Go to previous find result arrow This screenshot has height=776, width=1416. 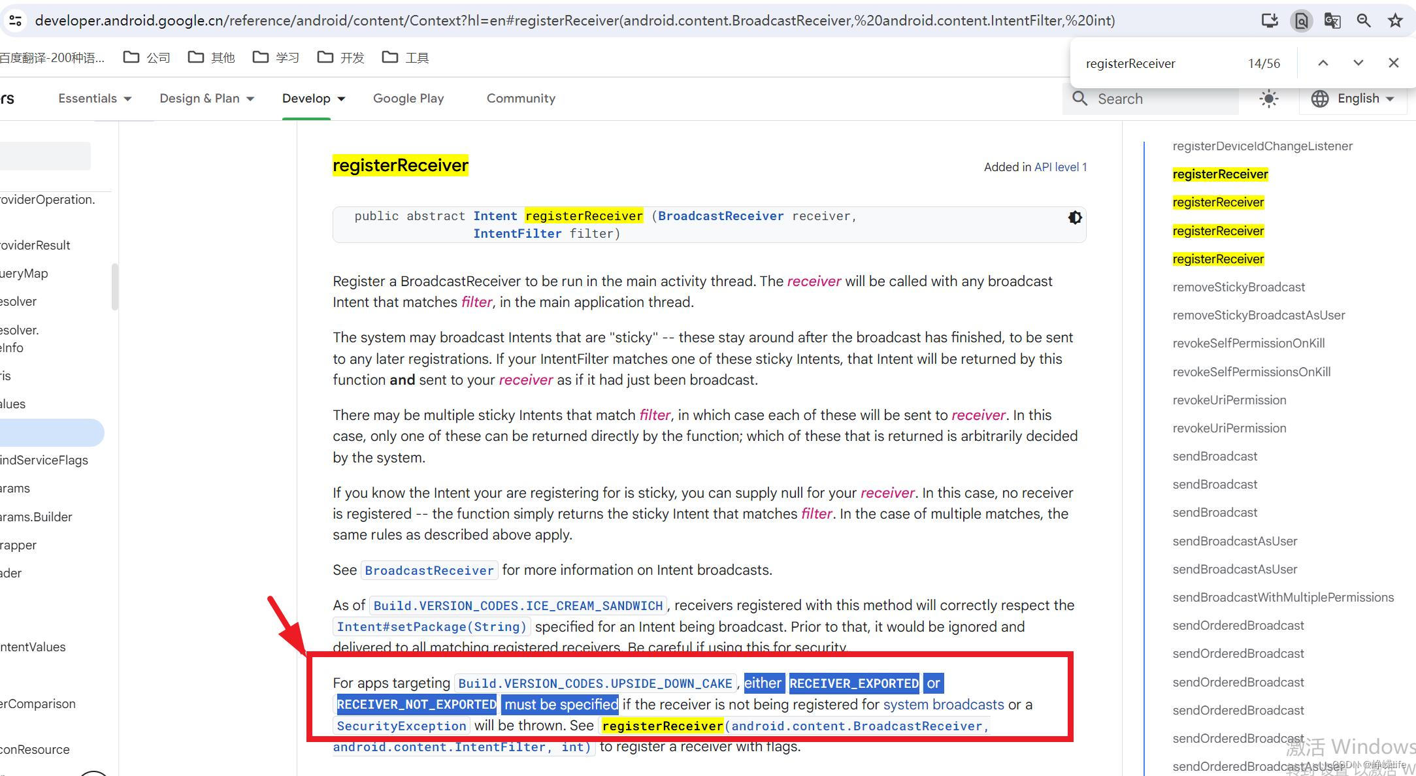[x=1323, y=63]
